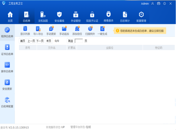Click the 一键生成 one-click generate tool
This screenshot has width=176, height=130.
102,31
